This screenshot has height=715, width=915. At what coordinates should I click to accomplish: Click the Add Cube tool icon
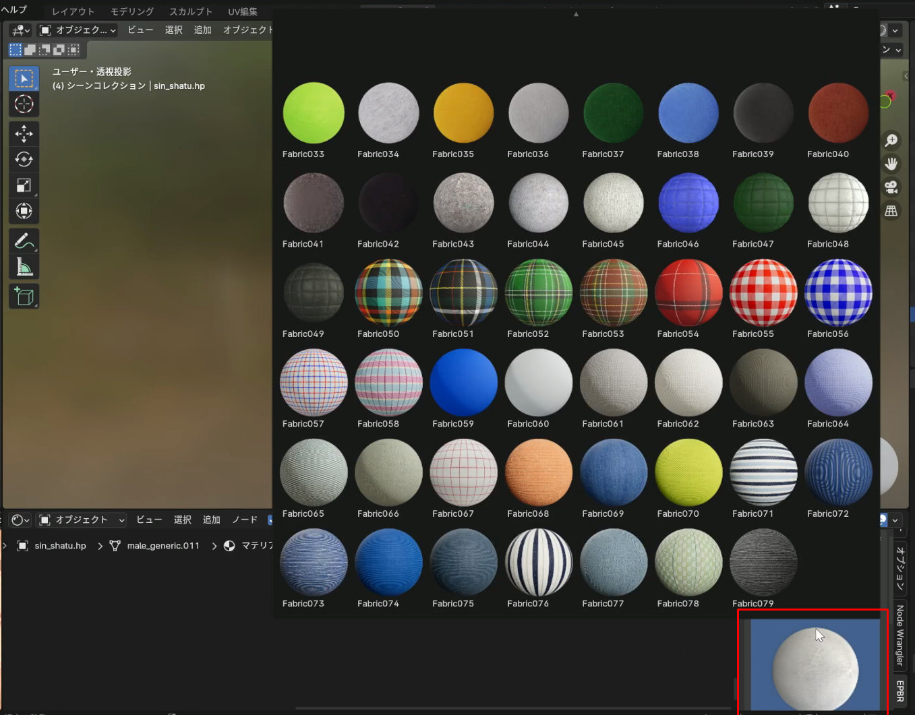point(24,297)
